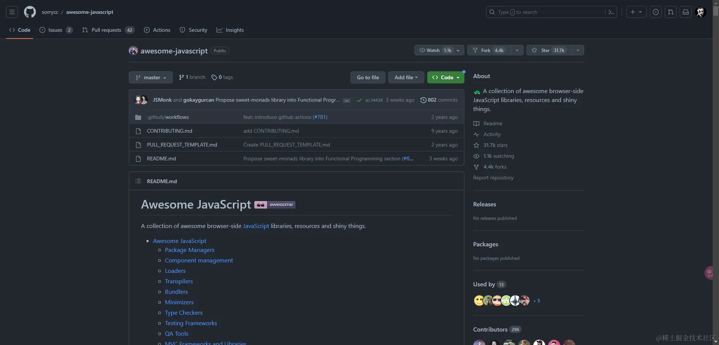Open the Releases section heading

click(485, 204)
